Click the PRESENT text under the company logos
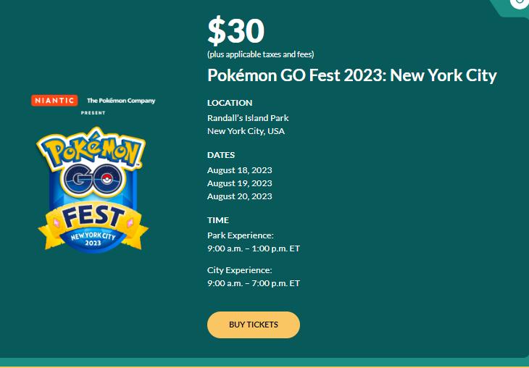The width and height of the screenshot is (529, 368). [x=93, y=113]
